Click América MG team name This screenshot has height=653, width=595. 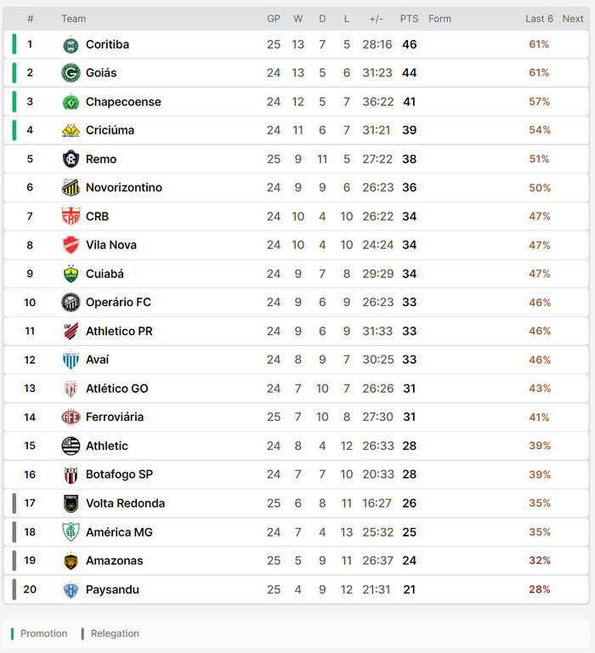[x=119, y=532]
